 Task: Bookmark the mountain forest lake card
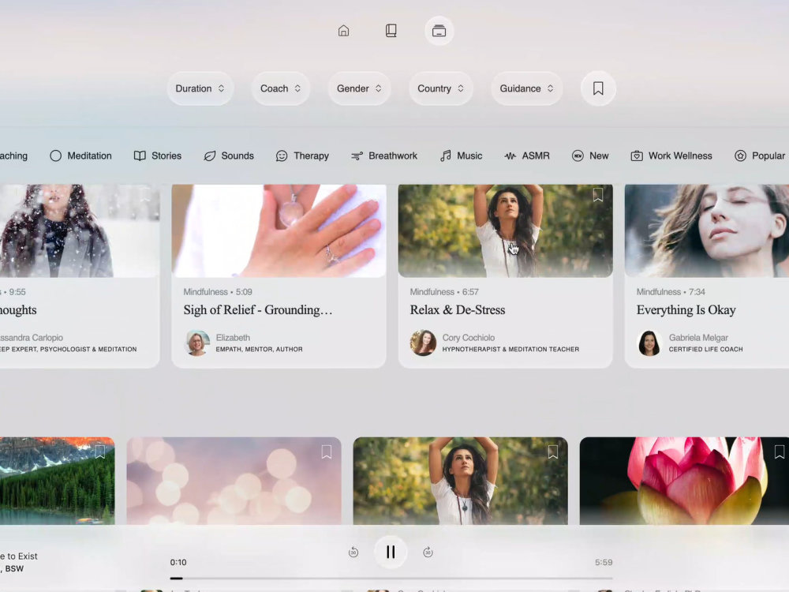(x=99, y=451)
